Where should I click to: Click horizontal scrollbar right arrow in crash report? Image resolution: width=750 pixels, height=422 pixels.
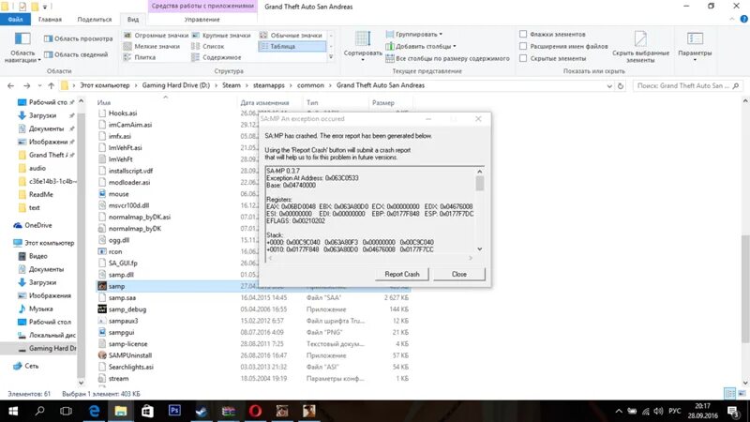471,258
